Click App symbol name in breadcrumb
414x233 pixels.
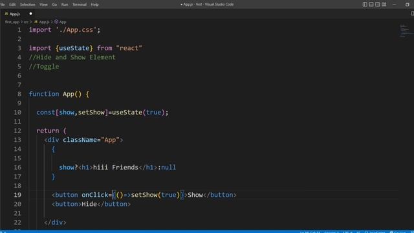63,22
